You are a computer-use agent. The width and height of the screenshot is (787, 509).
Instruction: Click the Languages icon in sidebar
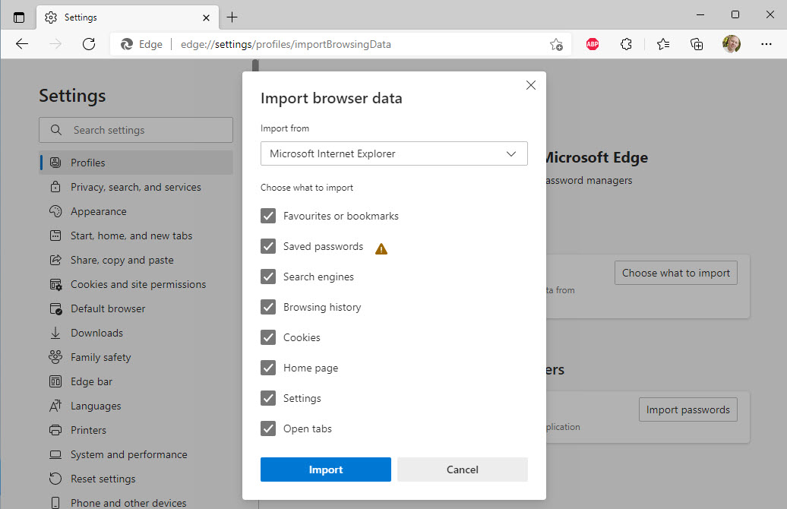pos(55,406)
